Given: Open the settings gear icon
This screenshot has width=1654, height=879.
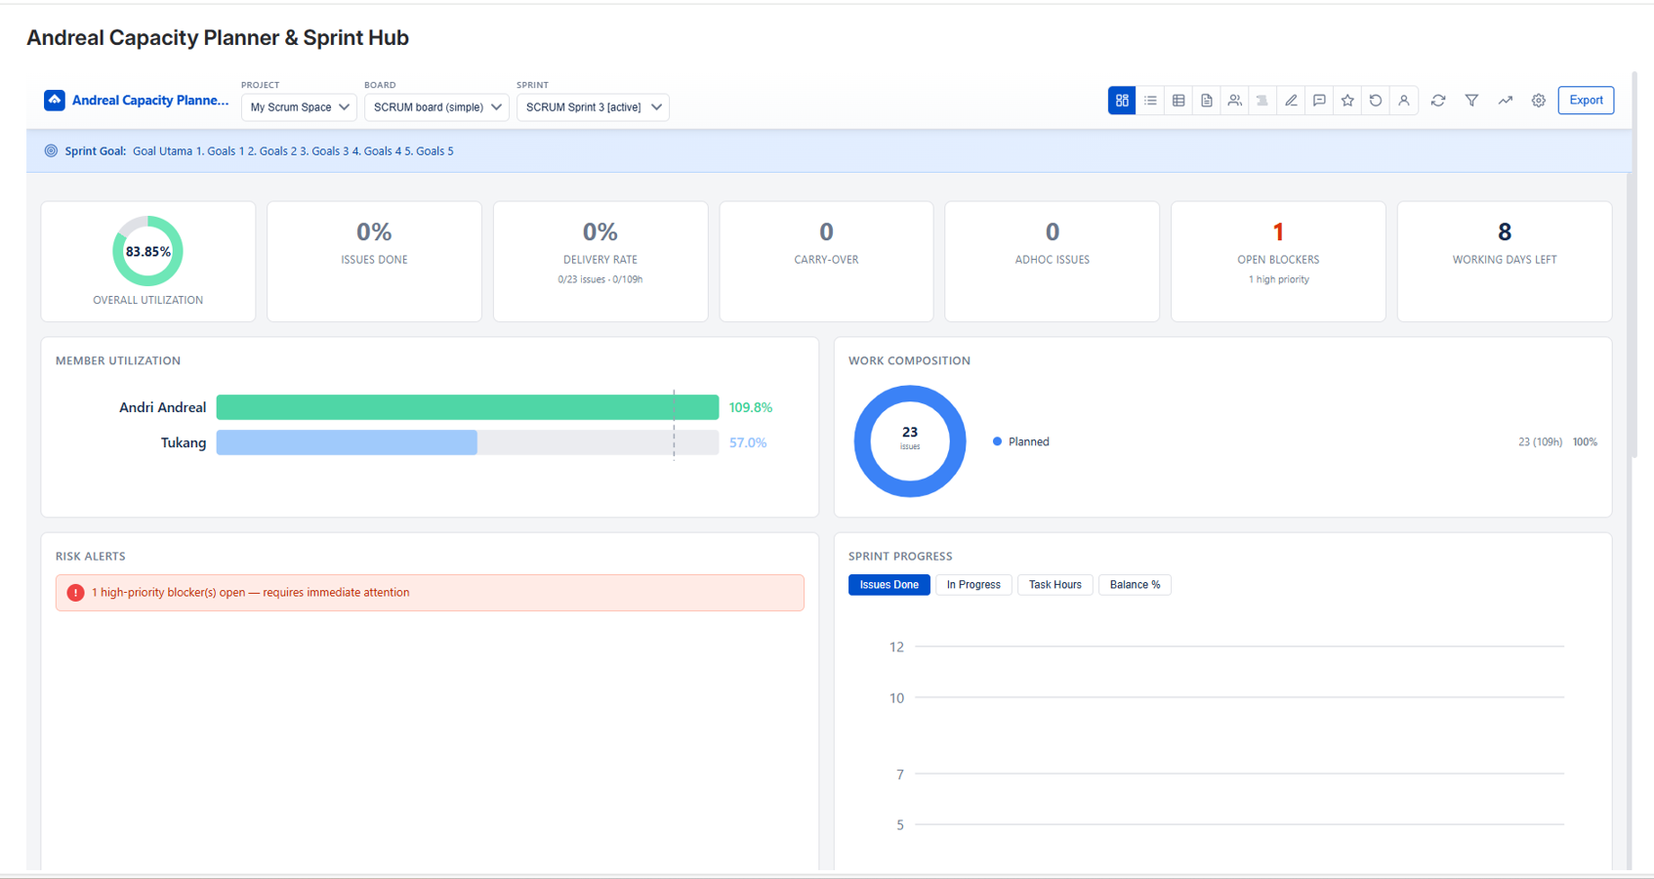Looking at the screenshot, I should 1539,100.
